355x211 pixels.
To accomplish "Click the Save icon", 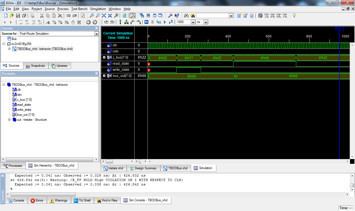I will [18, 16].
